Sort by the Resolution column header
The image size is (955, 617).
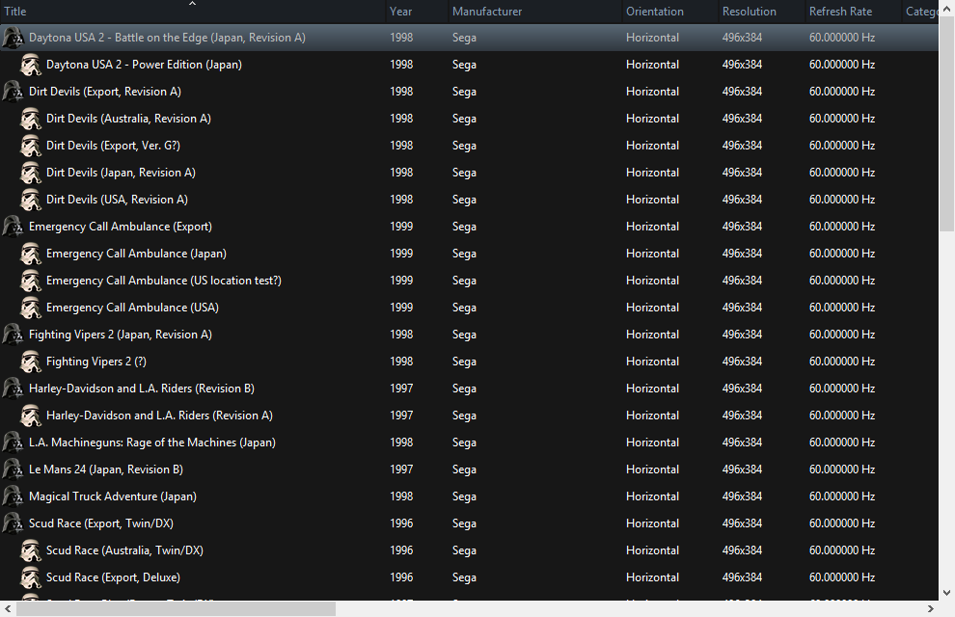pyautogui.click(x=762, y=12)
